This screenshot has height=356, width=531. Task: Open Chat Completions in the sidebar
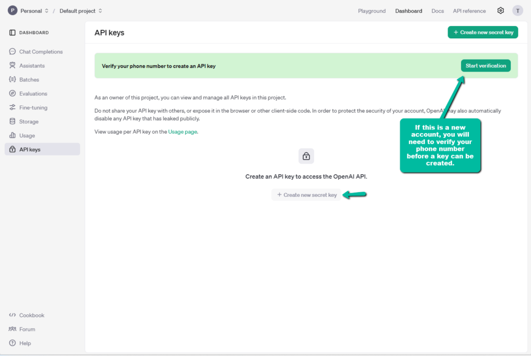(43, 51)
